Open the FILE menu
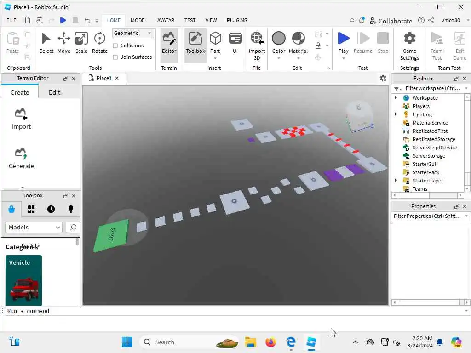Screen dimensions: 471x353 tap(11, 20)
